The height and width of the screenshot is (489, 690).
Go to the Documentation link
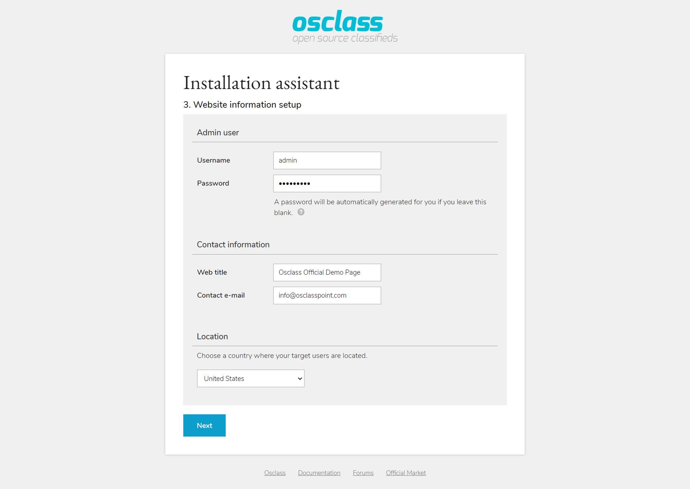pos(319,473)
